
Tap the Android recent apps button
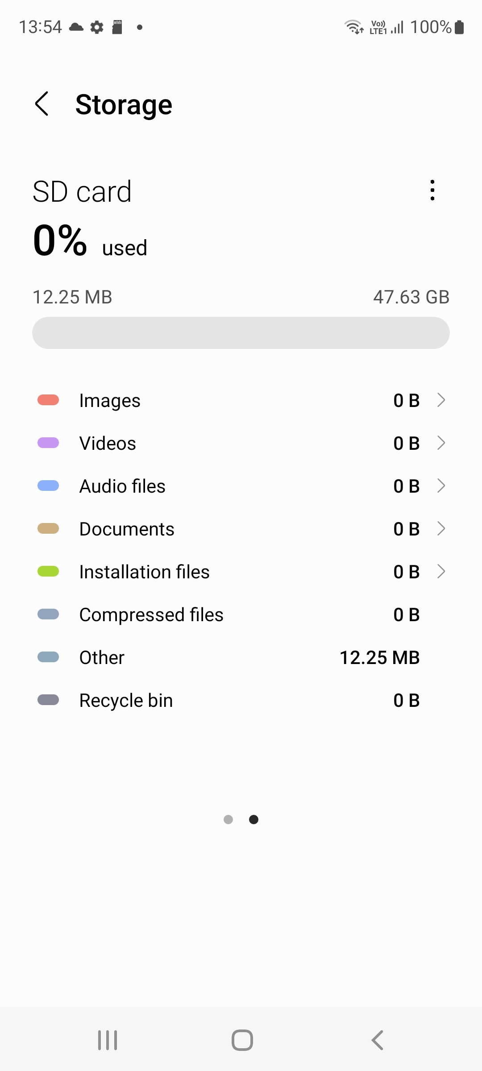point(108,1040)
